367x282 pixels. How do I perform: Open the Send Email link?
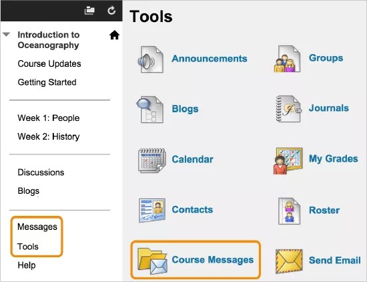(335, 260)
